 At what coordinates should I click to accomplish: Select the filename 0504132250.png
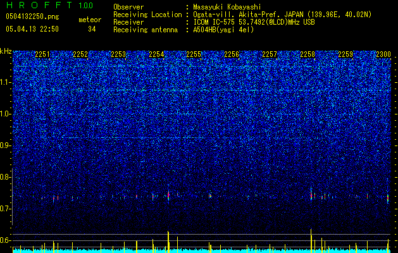click(32, 16)
